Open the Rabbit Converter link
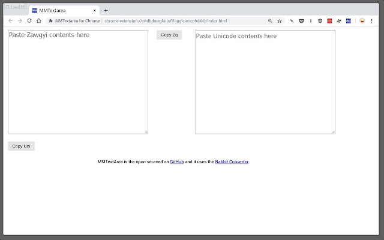Screen dimensions: 384x240 tap(232, 162)
